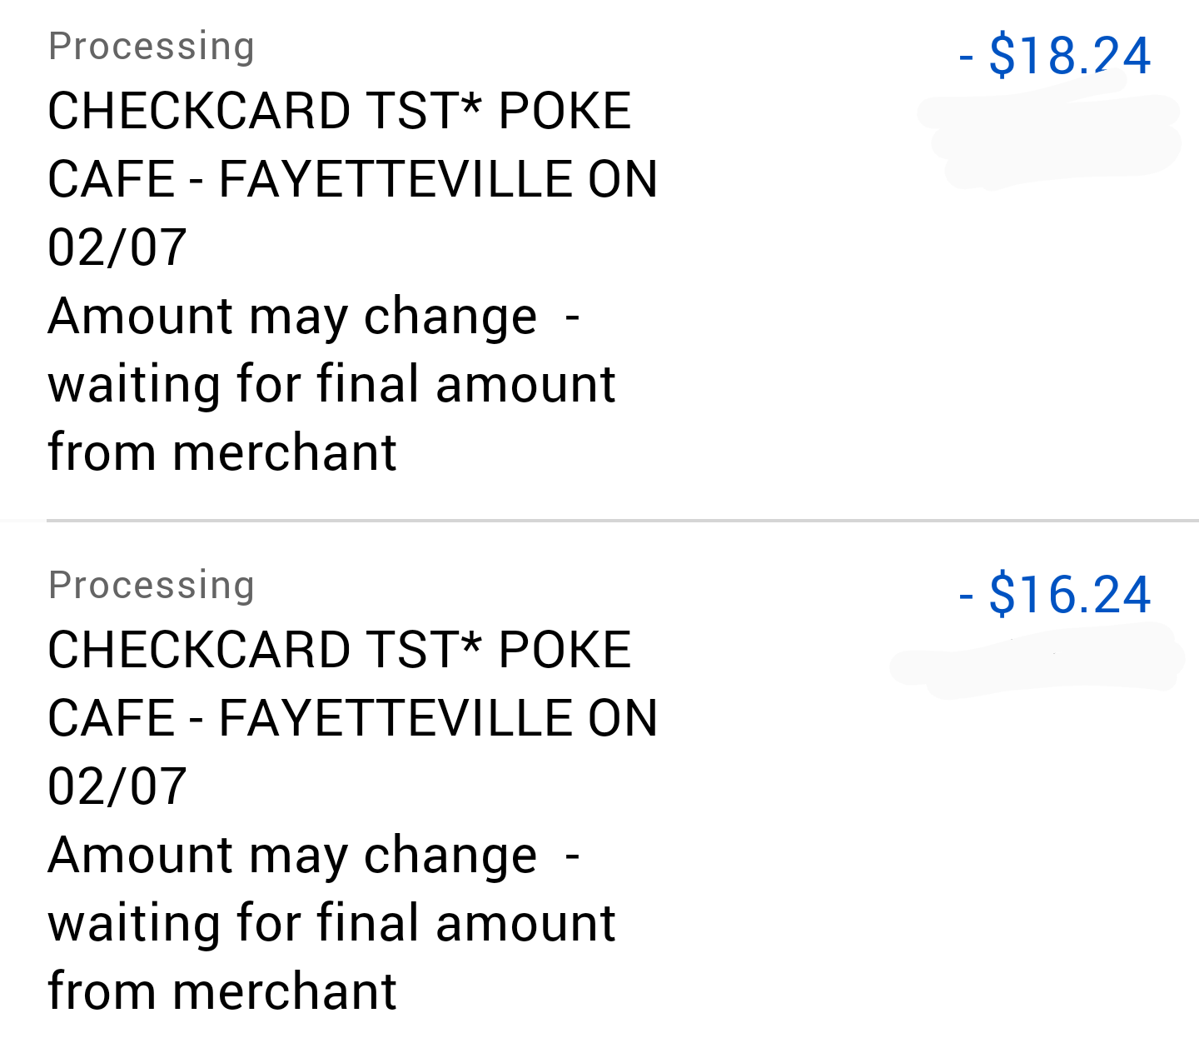Screen dimensions: 1199x1038
Task: Click the Processing status above the $18.24 charge
Action: click(x=152, y=46)
